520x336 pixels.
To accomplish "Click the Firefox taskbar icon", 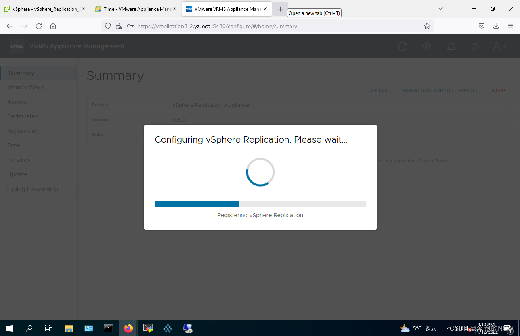I will coord(128,328).
